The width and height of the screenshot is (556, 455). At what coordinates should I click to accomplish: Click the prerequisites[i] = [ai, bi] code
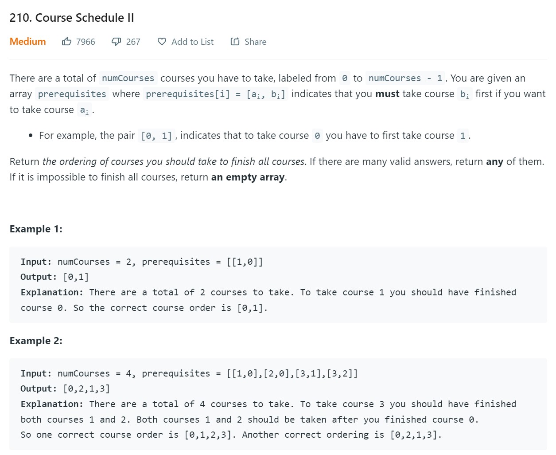215,94
